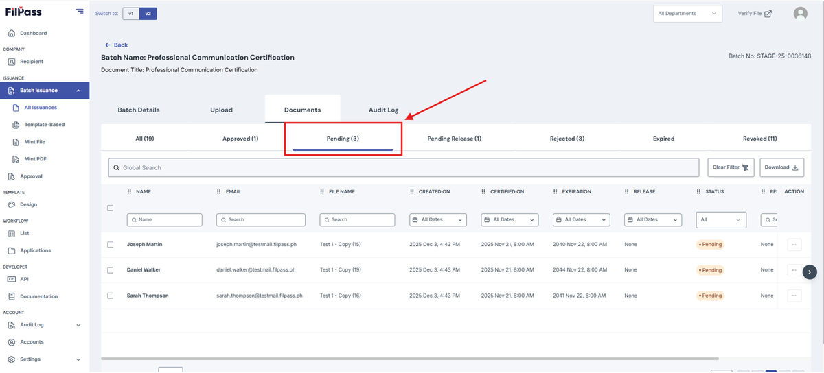Click the drag handle beside NAME column
The height and width of the screenshot is (373, 824).
[x=130, y=192]
